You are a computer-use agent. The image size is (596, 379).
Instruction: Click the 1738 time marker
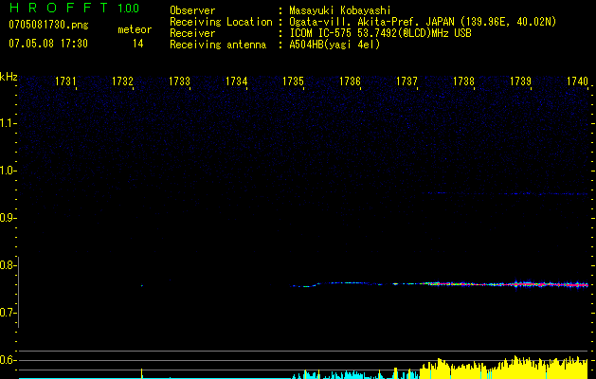point(463,81)
